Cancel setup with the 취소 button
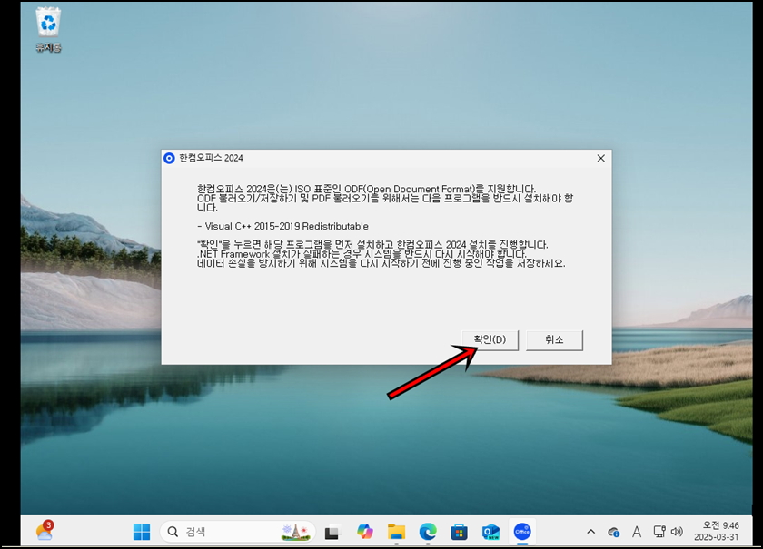The height and width of the screenshot is (549, 763). coord(554,340)
